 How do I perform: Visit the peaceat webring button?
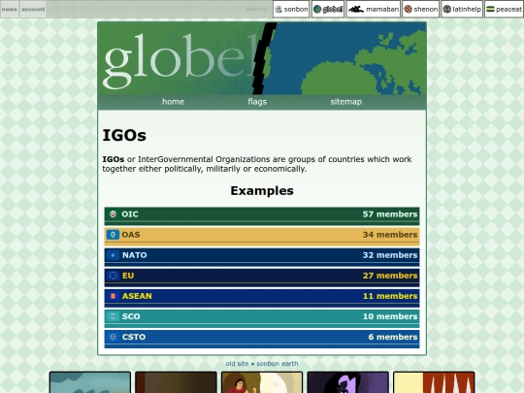504,9
